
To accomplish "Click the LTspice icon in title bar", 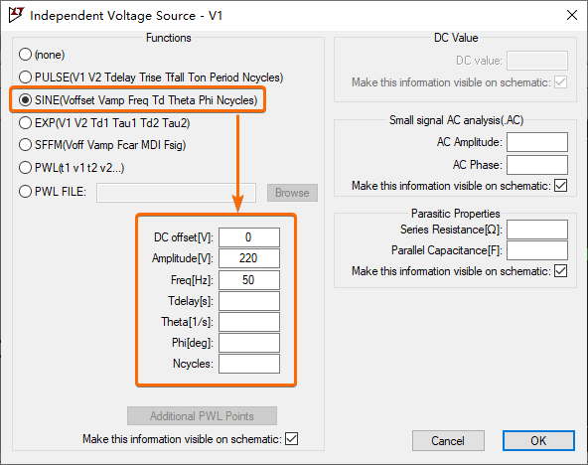I will (16, 15).
